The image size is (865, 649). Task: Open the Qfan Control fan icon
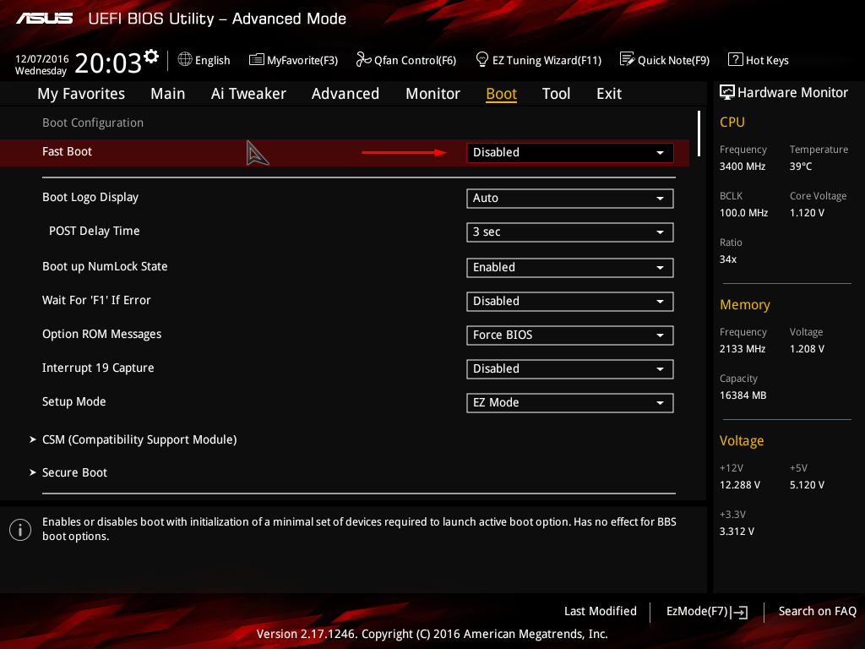[x=363, y=59]
